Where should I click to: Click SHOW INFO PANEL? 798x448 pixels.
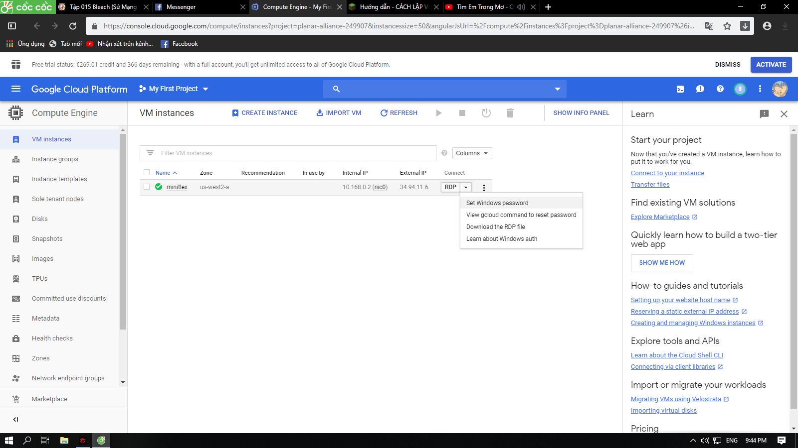tap(581, 113)
